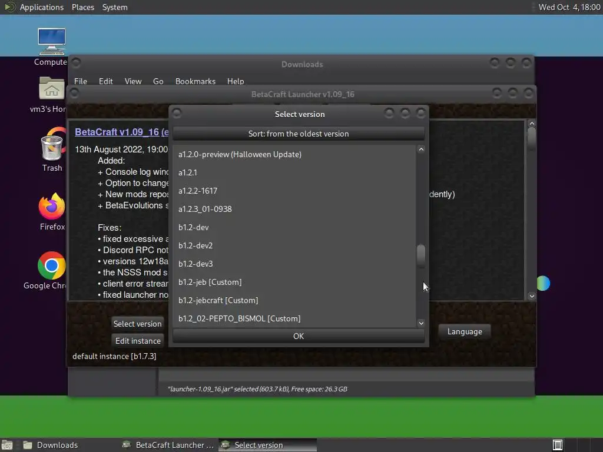Select b1.2_02-PEPTO_BISMOL [Custom] version

click(x=294, y=318)
